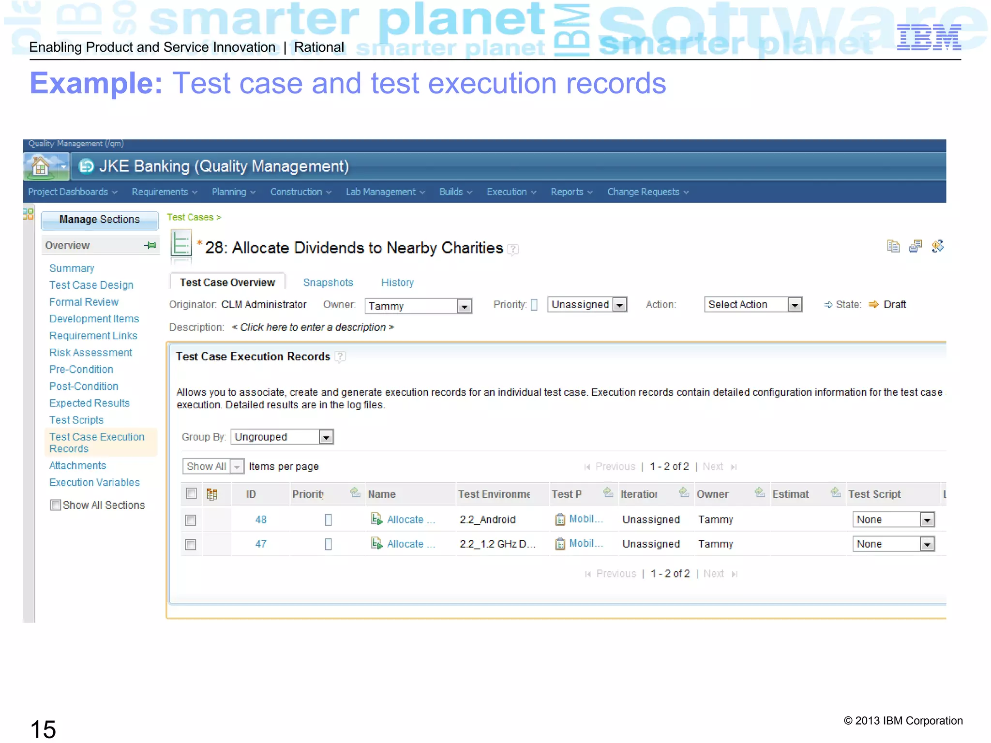Click the priority icon beside Unassigned dropdown
The height and width of the screenshot is (743, 991).
click(534, 305)
